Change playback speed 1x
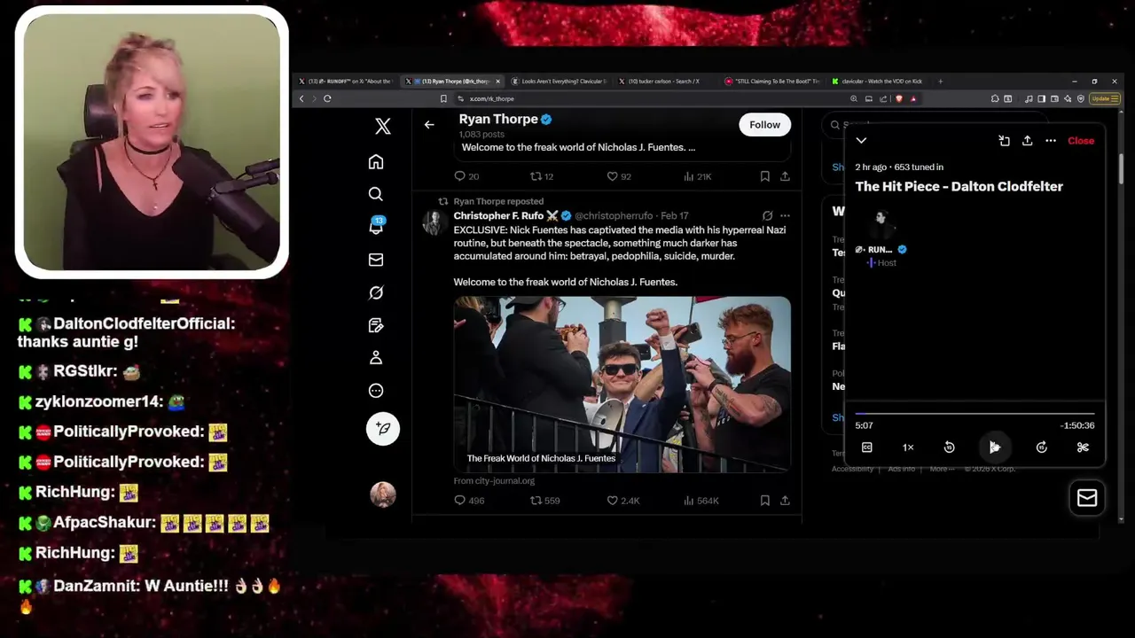The image size is (1135, 638). (x=908, y=447)
